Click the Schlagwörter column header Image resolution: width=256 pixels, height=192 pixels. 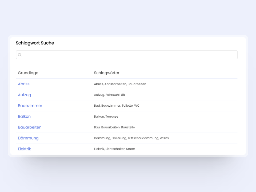107,73
